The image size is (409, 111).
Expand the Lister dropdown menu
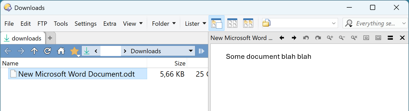195,24
